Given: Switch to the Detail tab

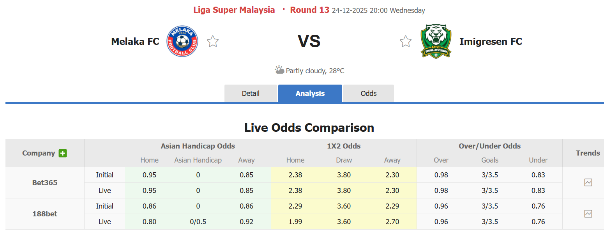Looking at the screenshot, I should pyautogui.click(x=251, y=94).
